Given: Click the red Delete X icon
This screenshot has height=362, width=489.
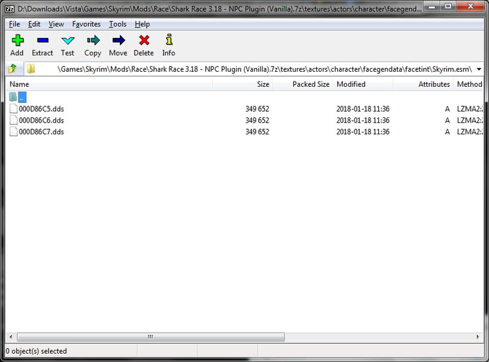Looking at the screenshot, I should click(144, 40).
